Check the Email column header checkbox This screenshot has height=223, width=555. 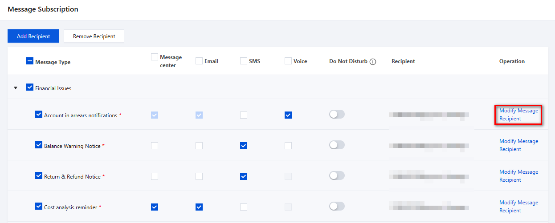[x=199, y=61]
